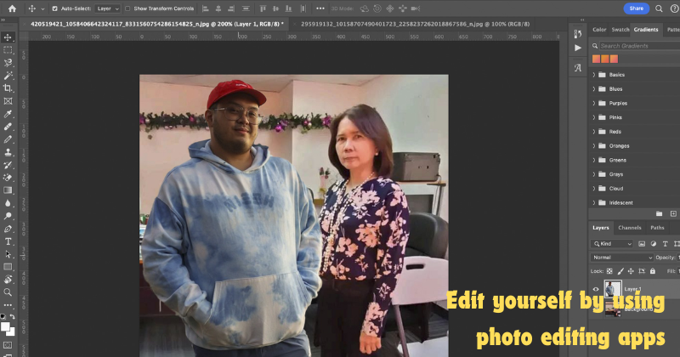The image size is (680, 357).
Task: Select the Pen tool
Action: tap(8, 229)
